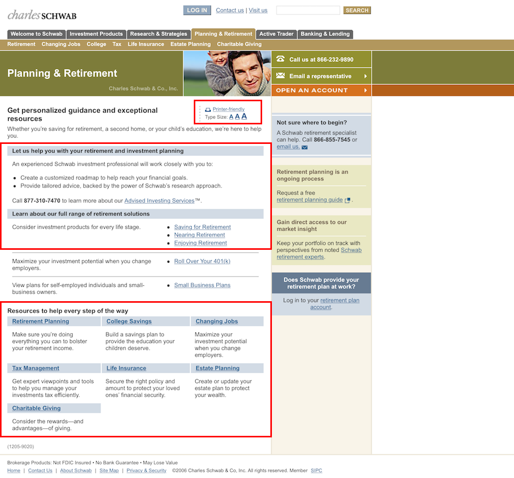514x478 pixels.
Task: Click the Privacy & Security footer link
Action: tap(146, 470)
